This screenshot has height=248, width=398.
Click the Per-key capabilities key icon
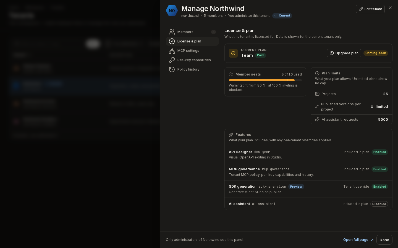172,60
